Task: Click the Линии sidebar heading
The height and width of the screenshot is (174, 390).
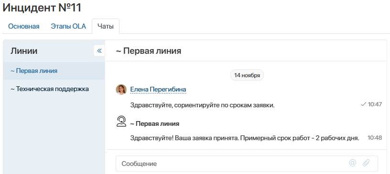Action: click(x=24, y=51)
